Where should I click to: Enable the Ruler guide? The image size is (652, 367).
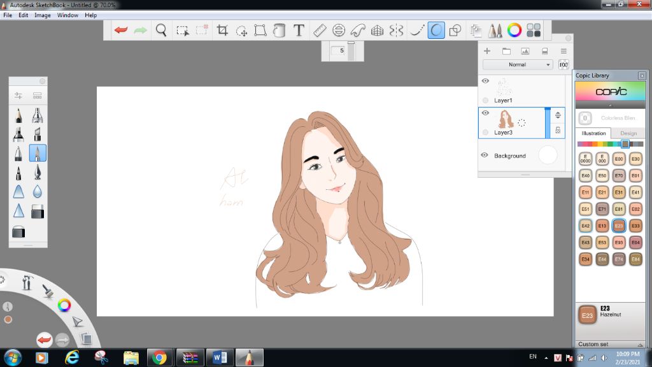[320, 30]
